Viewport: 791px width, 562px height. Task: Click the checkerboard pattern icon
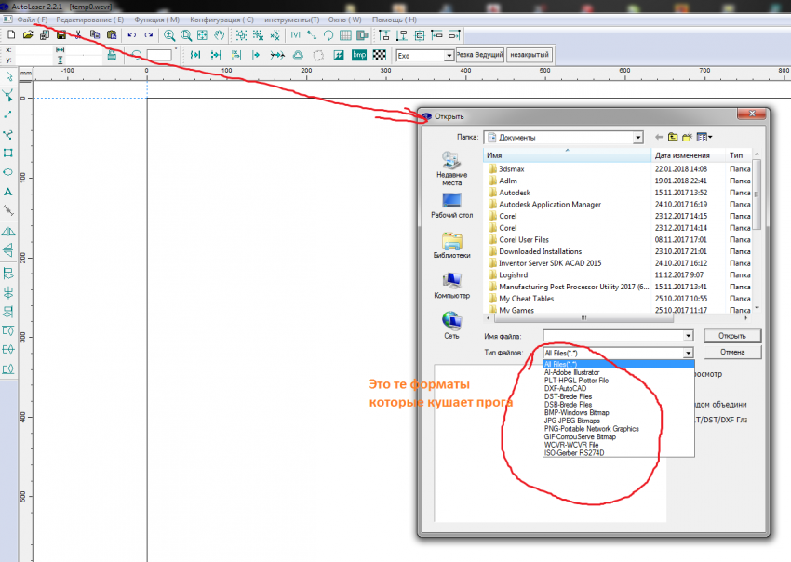tap(379, 55)
